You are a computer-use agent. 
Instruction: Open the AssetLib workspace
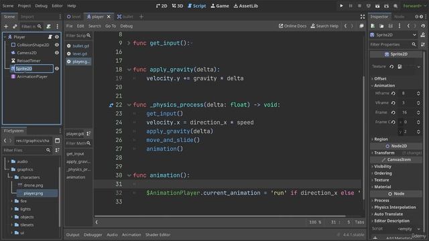coord(246,6)
